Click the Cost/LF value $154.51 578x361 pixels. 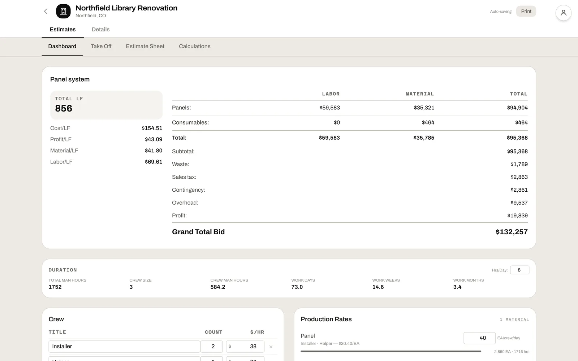pyautogui.click(x=152, y=128)
